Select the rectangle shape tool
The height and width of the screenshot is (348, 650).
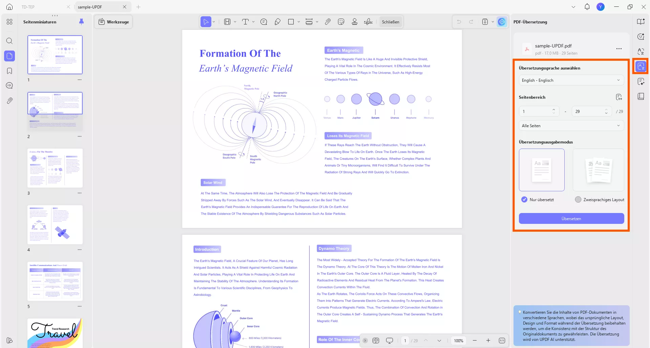291,22
